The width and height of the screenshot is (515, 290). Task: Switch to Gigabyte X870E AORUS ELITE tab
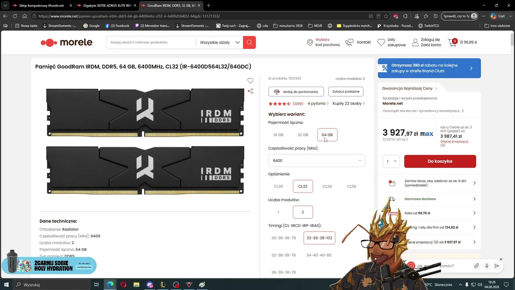pos(107,6)
